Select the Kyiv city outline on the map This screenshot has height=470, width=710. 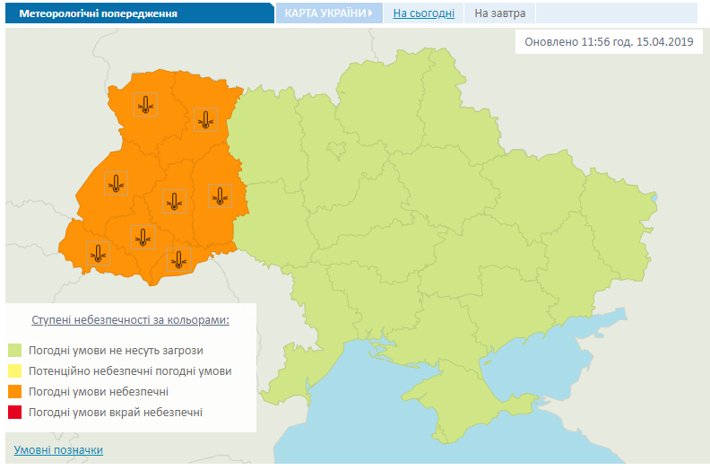pyautogui.click(x=337, y=149)
